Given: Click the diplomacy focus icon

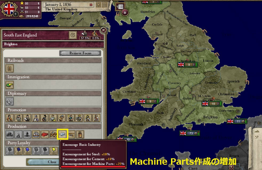Looking at the screenshot, I should click(10, 101).
